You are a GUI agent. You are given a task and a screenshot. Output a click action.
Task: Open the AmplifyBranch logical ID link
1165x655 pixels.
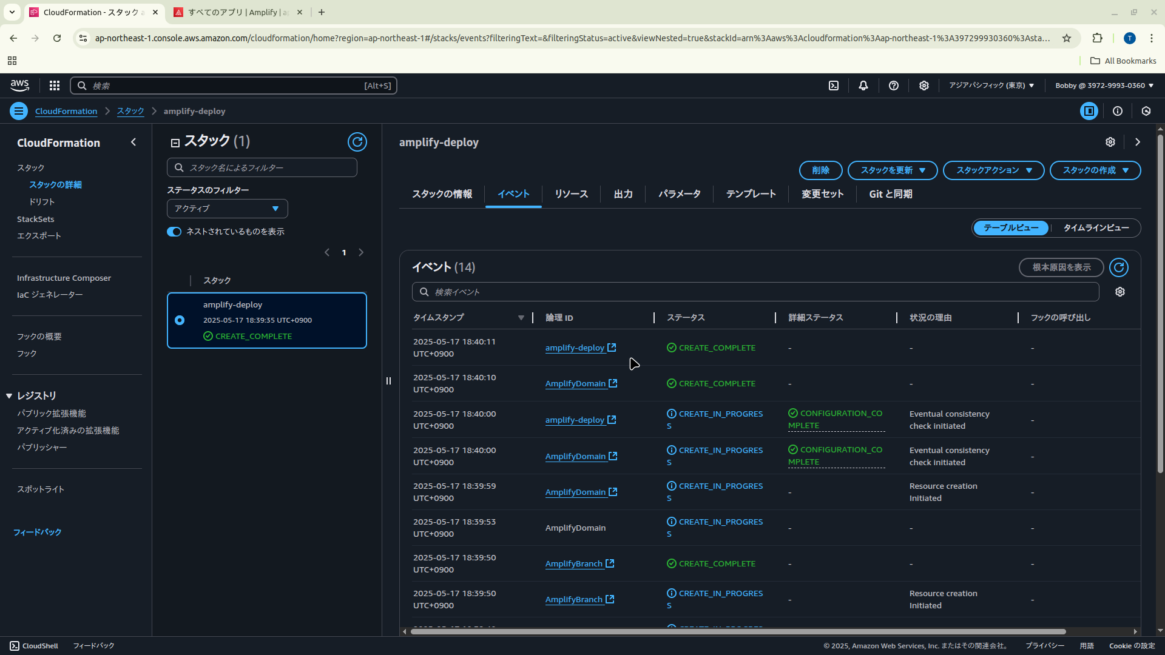[574, 564]
